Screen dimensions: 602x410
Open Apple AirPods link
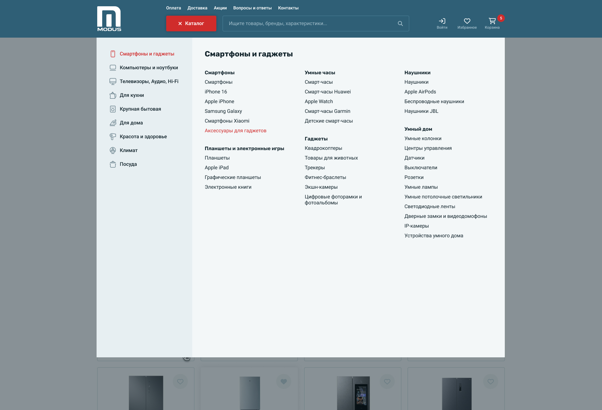tap(420, 92)
